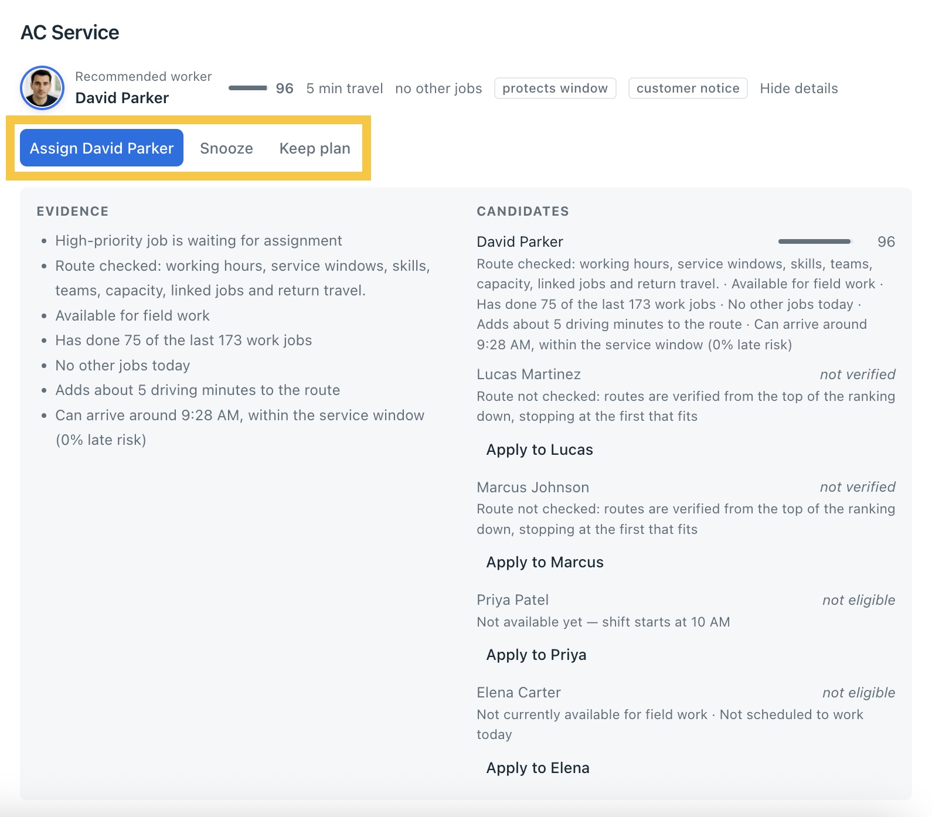This screenshot has height=817, width=932.
Task: Click the header score bar beside 96
Action: [x=247, y=88]
